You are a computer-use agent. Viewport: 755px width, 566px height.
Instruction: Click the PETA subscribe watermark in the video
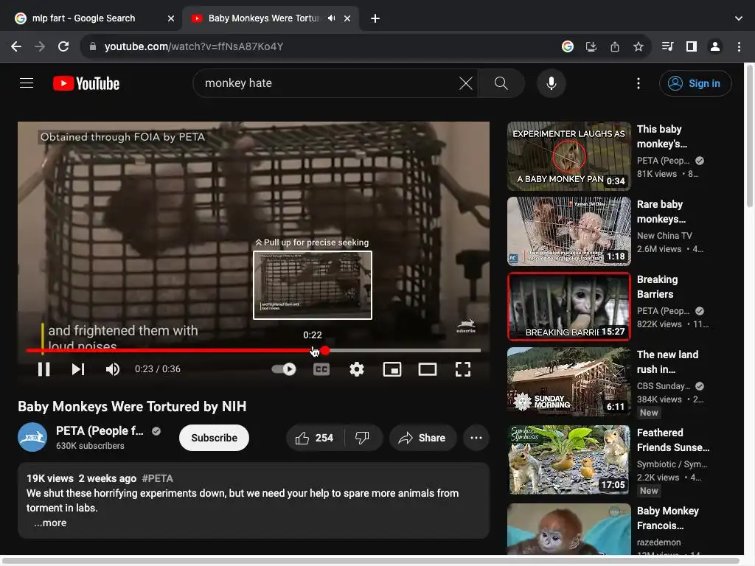pos(466,326)
